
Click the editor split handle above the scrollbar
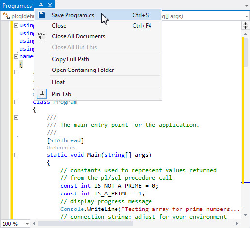tap(245, 25)
